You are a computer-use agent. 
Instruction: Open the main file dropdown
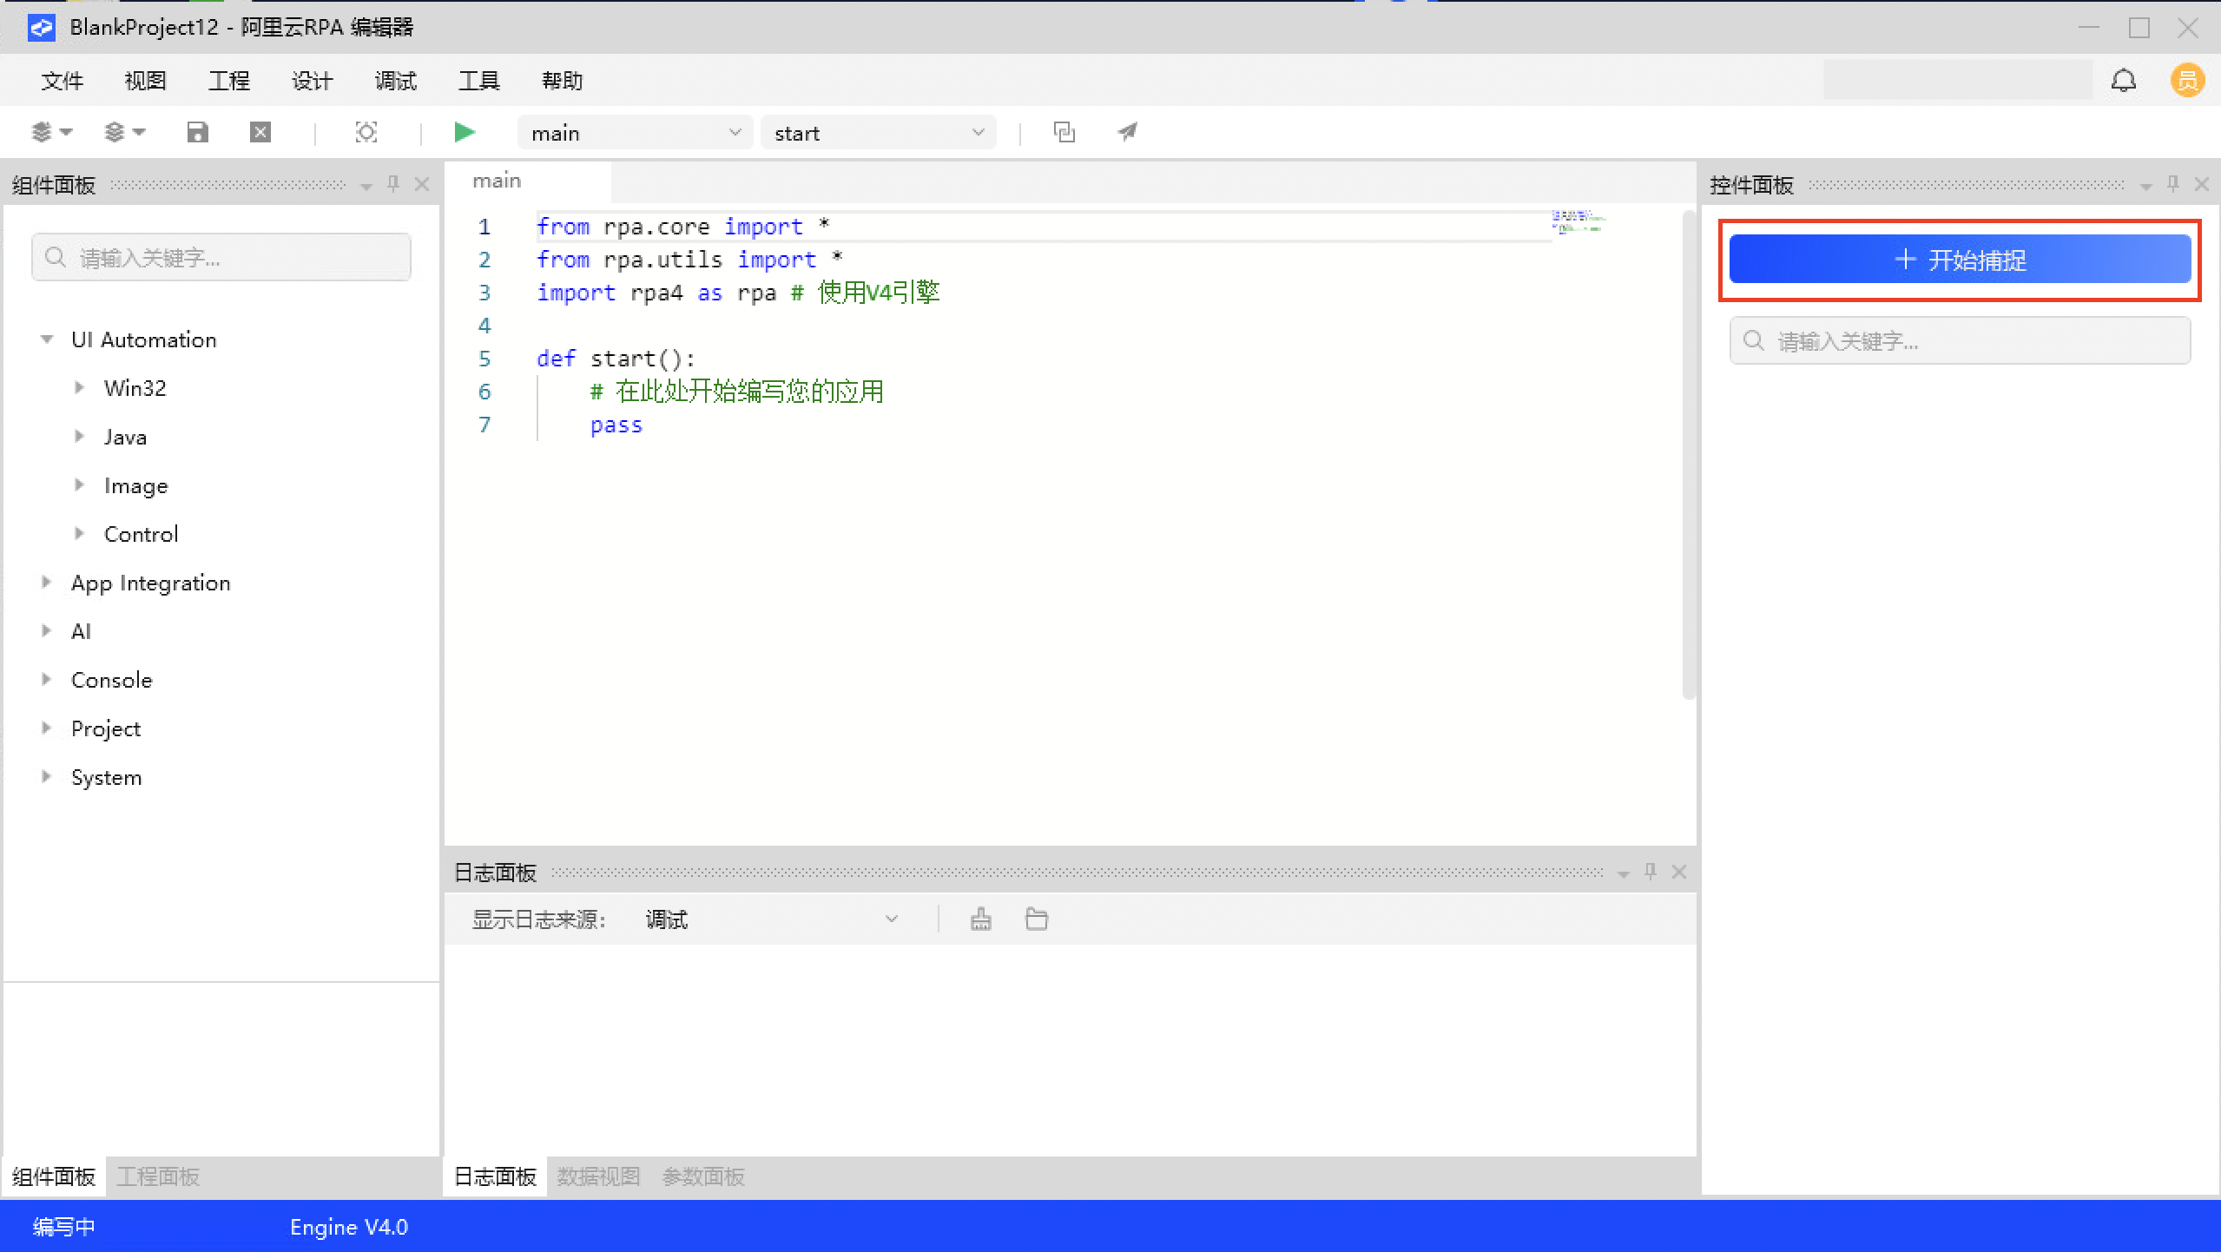pos(635,133)
